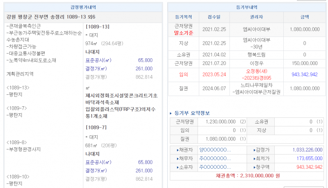Click the arrow bullet beside 등기부 요약정보
The height and width of the screenshot is (188, 328).
coord(171,113)
